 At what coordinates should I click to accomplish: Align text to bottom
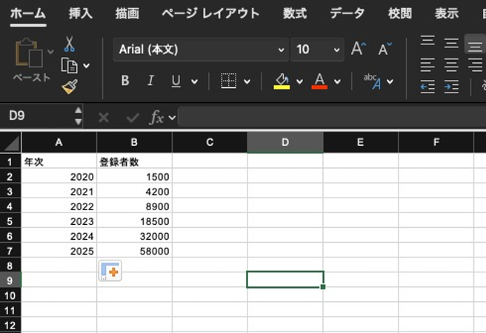[x=475, y=46]
